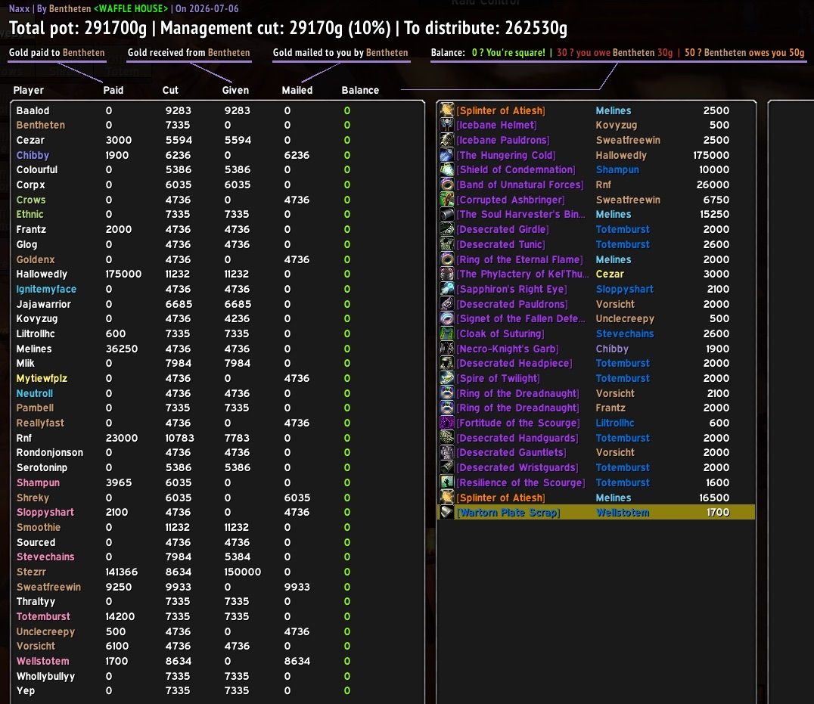Open the [Spire of Twilight] item link

click(x=499, y=378)
